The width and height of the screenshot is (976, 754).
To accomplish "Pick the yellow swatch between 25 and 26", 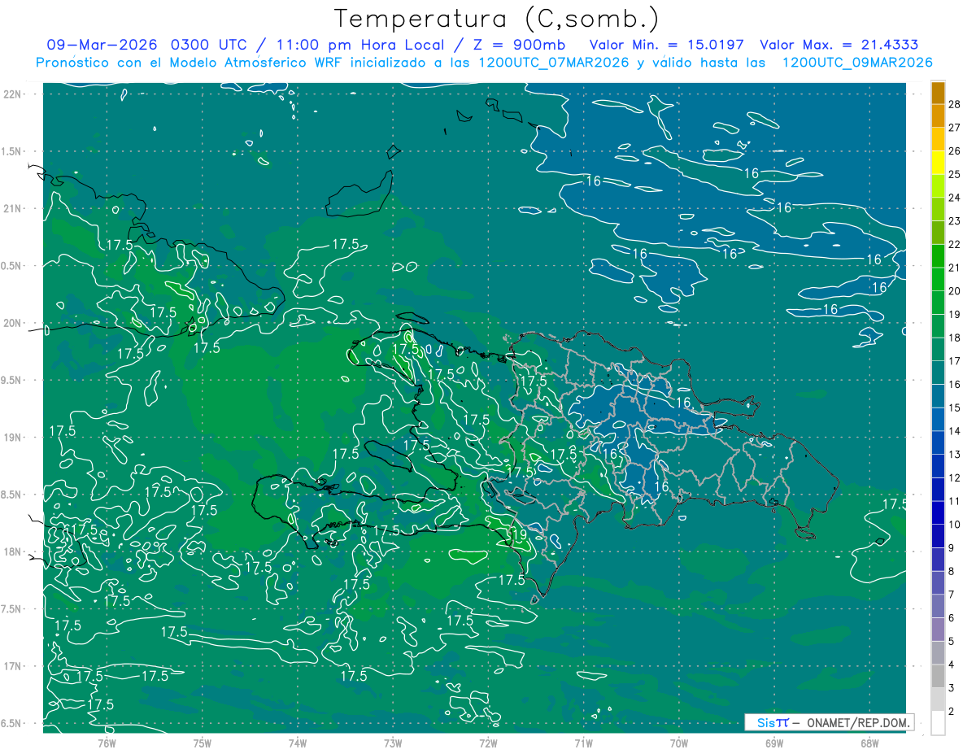I will (938, 162).
